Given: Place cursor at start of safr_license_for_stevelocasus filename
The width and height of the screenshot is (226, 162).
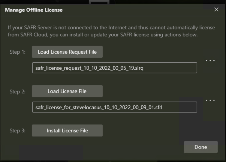Looking at the screenshot, I should pos(35,107).
